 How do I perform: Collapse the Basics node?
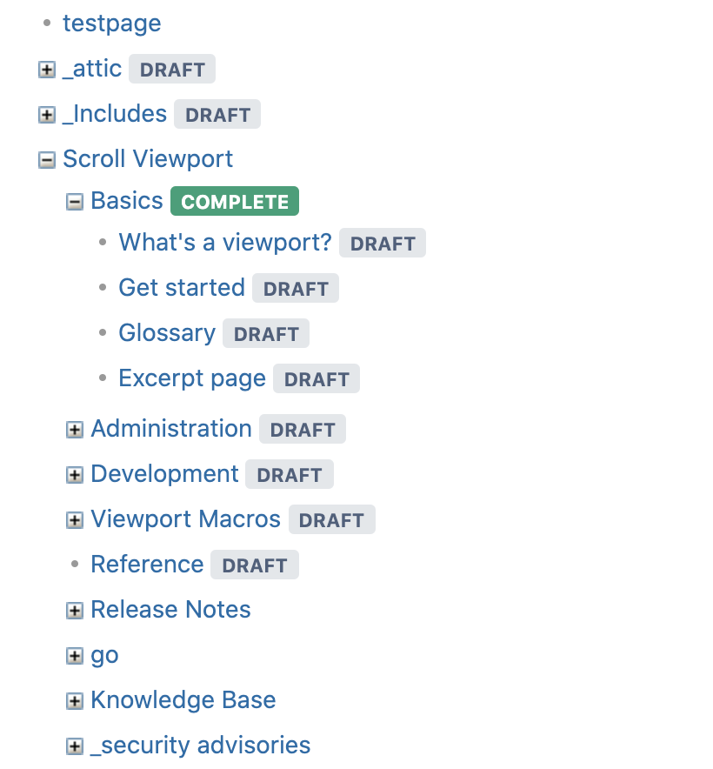(x=75, y=202)
